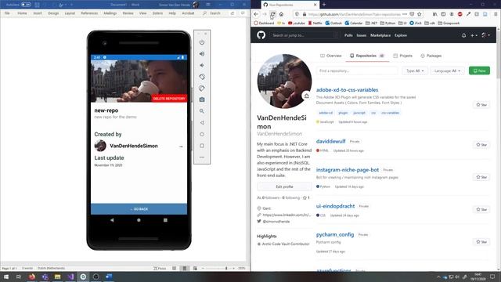Viewport: 501px width, 282px height.
Task: Click Firefox back arrow button
Action: point(256,14)
